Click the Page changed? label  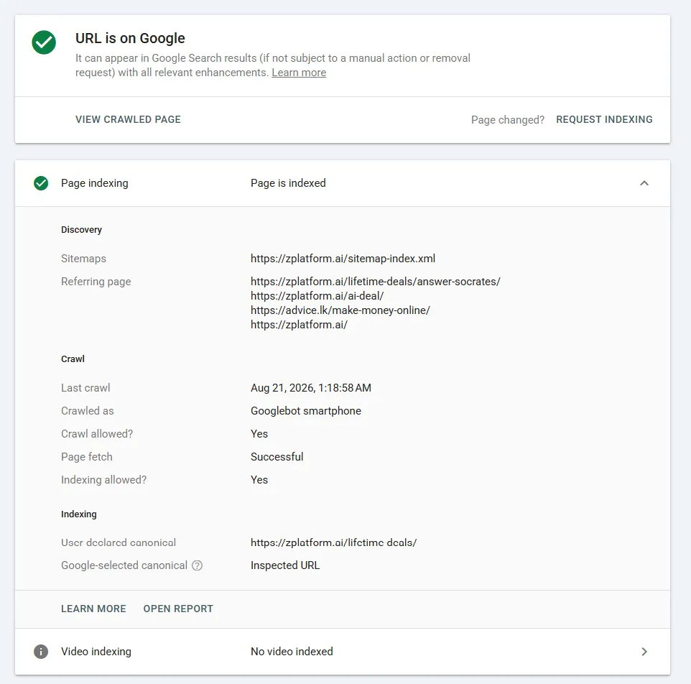508,120
